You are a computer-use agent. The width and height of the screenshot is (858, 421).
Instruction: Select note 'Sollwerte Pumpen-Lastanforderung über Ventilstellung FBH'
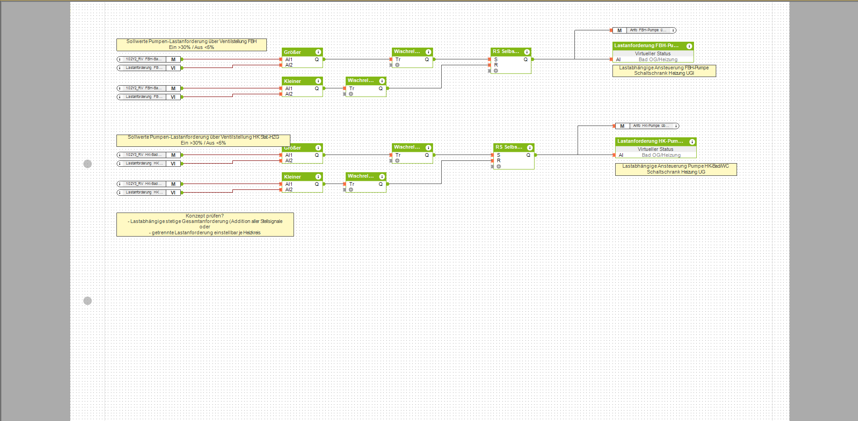pos(192,44)
